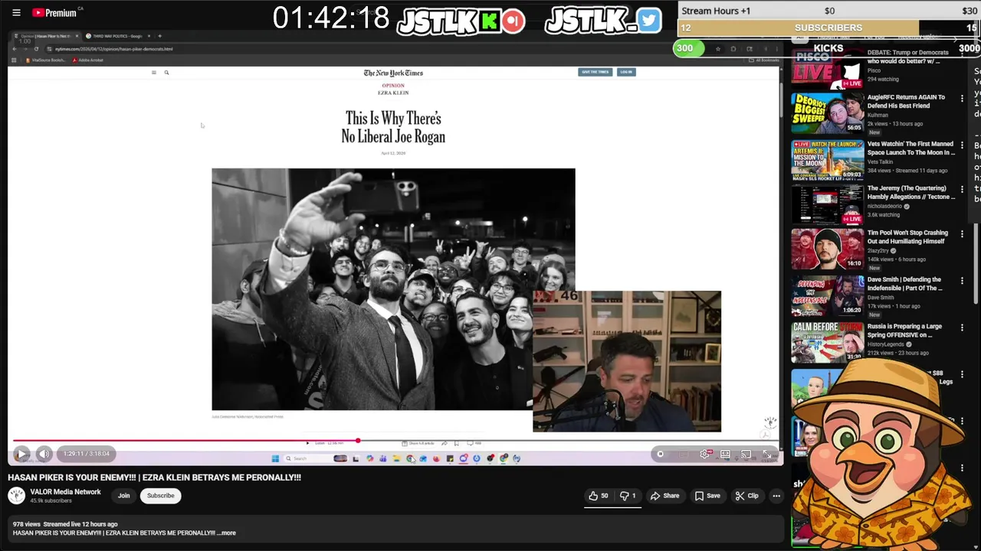
Task: Mute the YouTube video volume icon
Action: point(44,454)
